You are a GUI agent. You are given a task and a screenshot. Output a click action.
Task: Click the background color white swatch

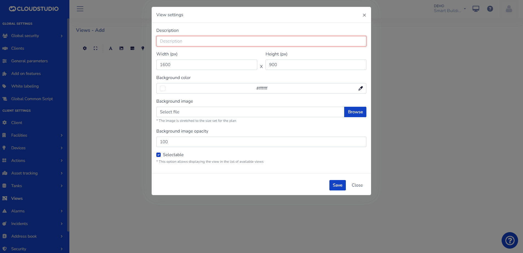(163, 88)
